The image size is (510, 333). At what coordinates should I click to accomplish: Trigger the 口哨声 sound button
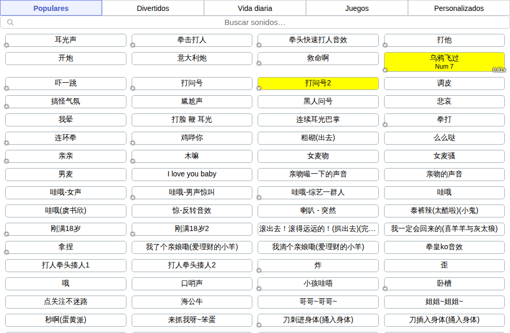click(192, 284)
